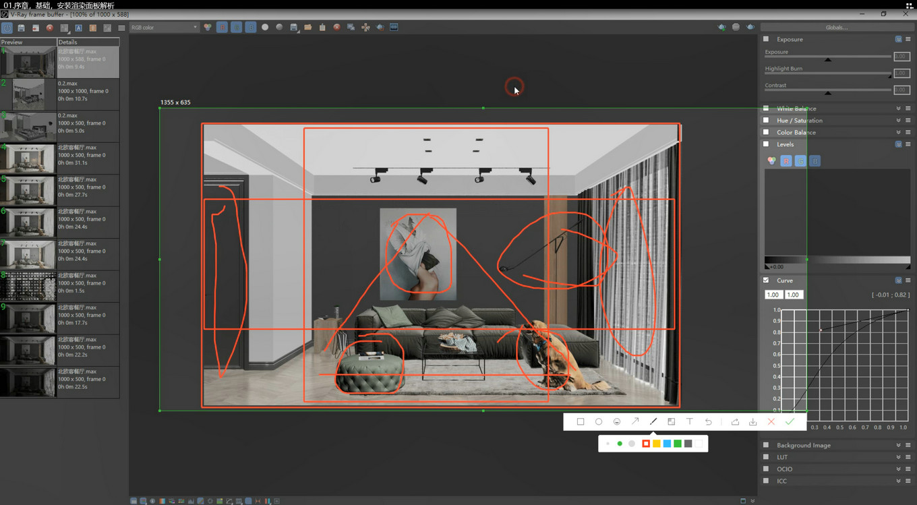Pick the yellow annotation color swatch

(656, 444)
